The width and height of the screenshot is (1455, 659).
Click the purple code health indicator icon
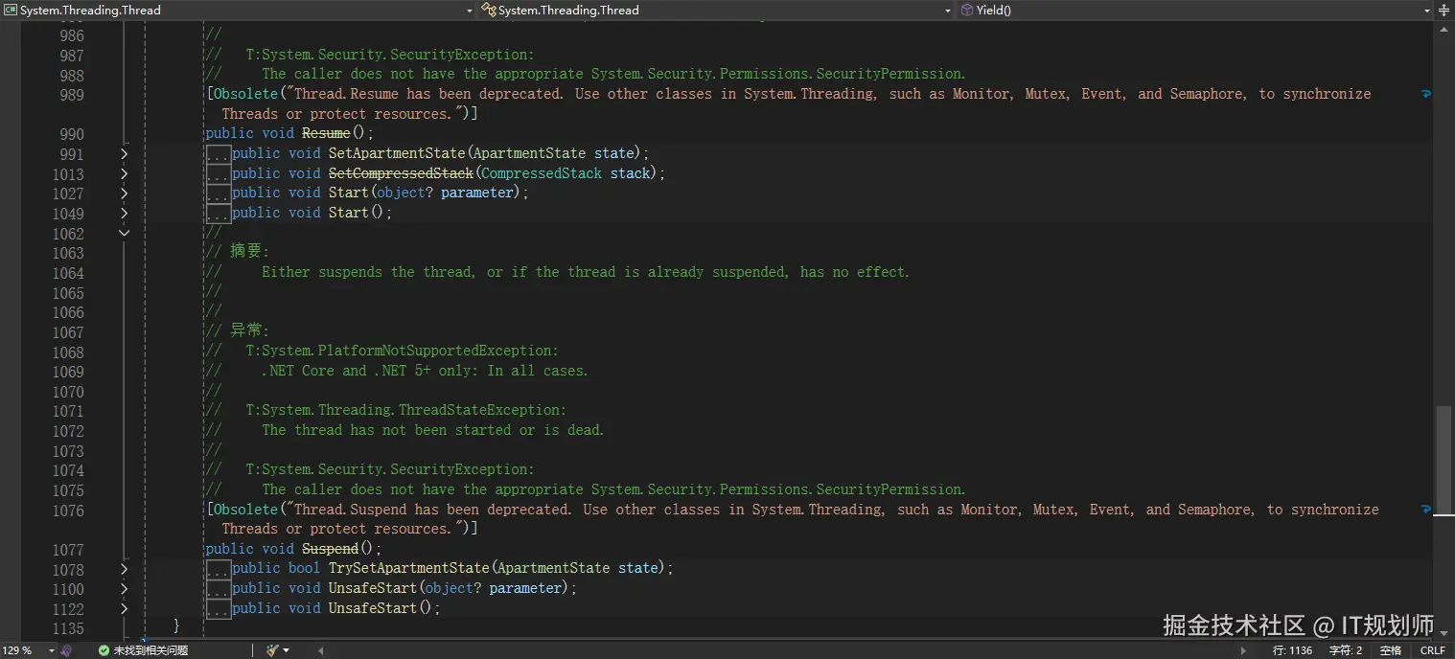(66, 650)
